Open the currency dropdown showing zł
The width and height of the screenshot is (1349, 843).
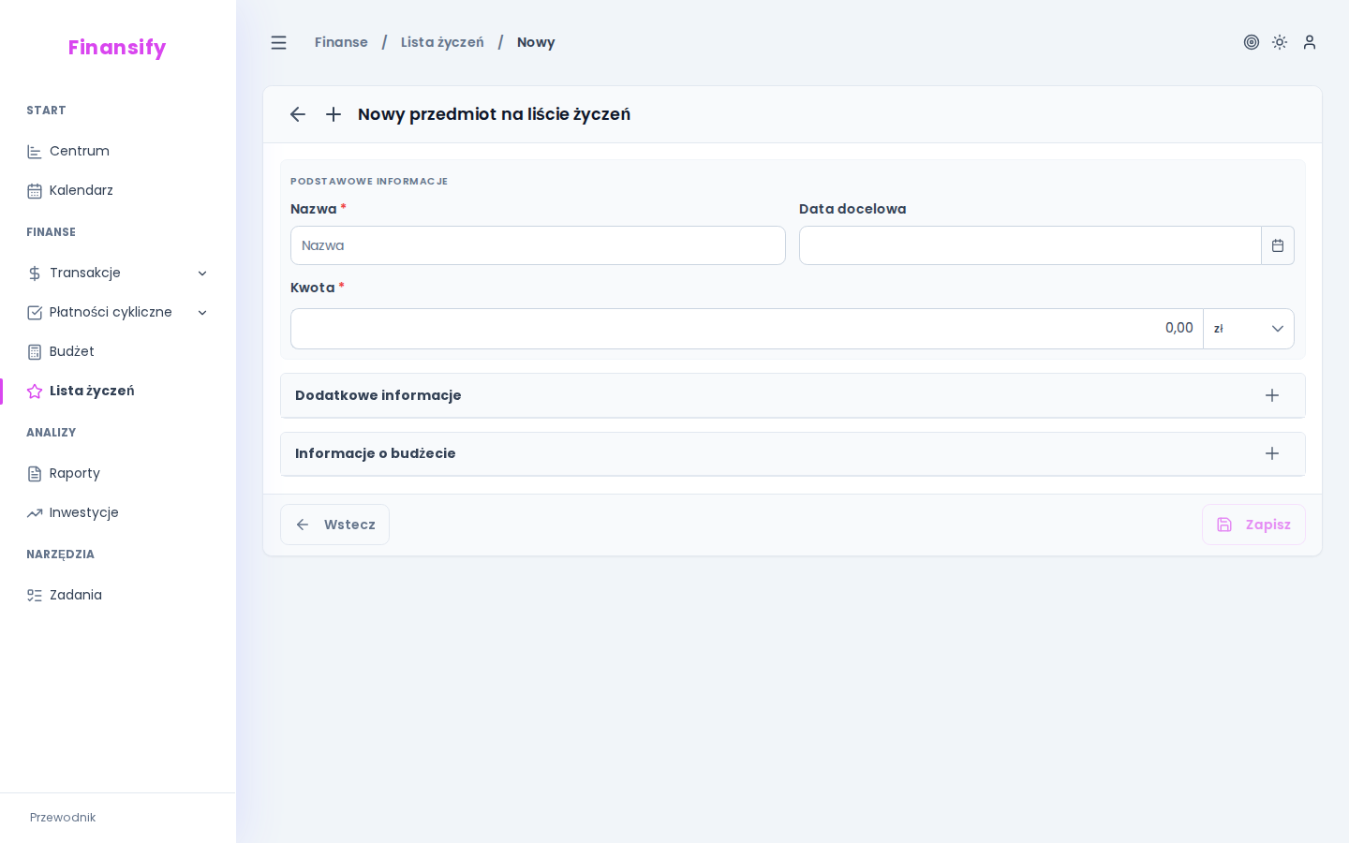tap(1249, 329)
